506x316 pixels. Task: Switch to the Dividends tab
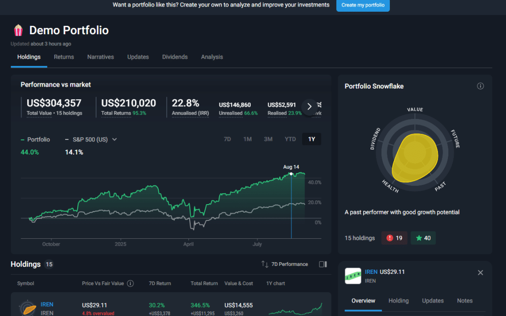pyautogui.click(x=175, y=57)
